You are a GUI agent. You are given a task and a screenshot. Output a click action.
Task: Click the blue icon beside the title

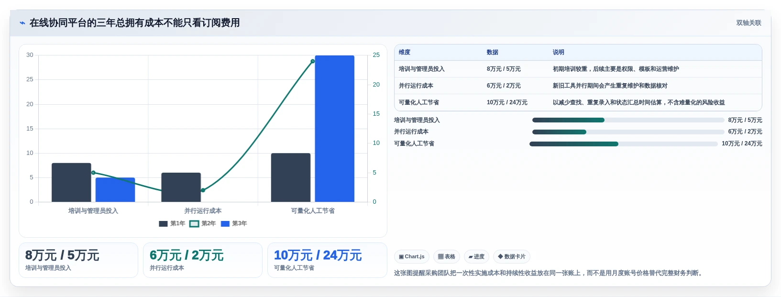[22, 23]
